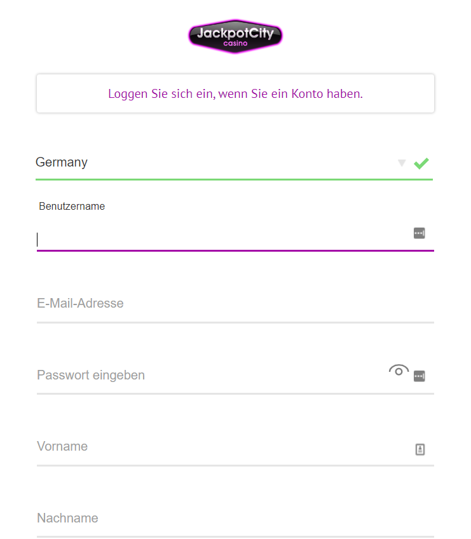
Task: Click 'Konto haben.' in the login banner
Action: click(327, 93)
